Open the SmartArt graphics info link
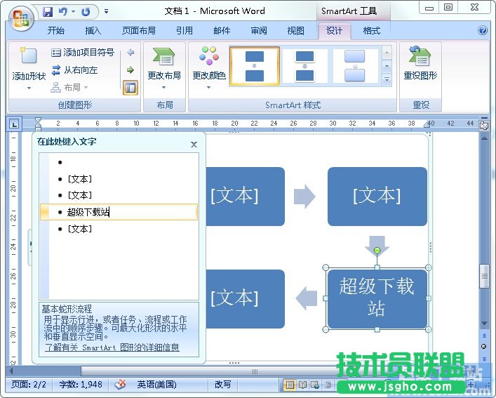The image size is (496, 398). [112, 347]
